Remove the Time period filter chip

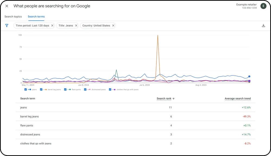click(x=52, y=25)
